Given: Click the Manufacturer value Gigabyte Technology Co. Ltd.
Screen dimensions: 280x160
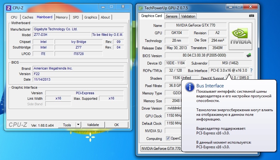Looking at the screenshot, I should point(78,29).
